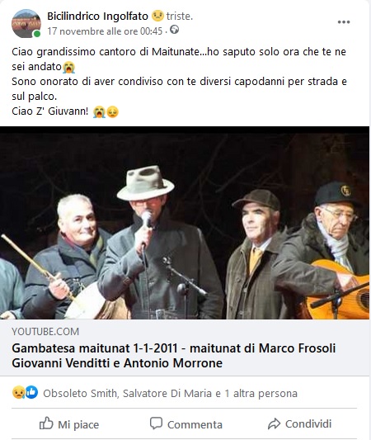This screenshot has width=371, height=440.
Task: Click the Mi piace button
Action: (x=69, y=423)
